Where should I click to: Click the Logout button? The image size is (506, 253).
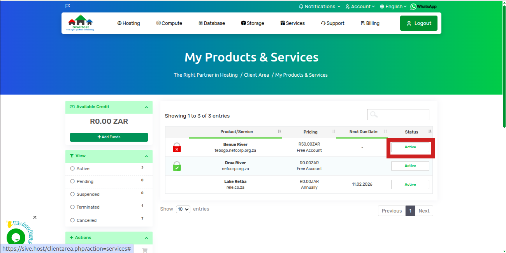pos(419,23)
